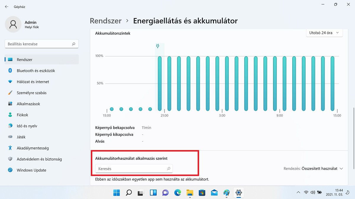Open Hálózat és internet settings
355x199 pixels.
pos(33,82)
